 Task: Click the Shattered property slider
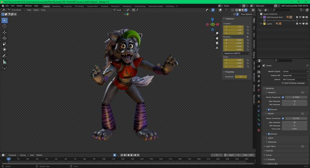pyautogui.click(x=241, y=77)
